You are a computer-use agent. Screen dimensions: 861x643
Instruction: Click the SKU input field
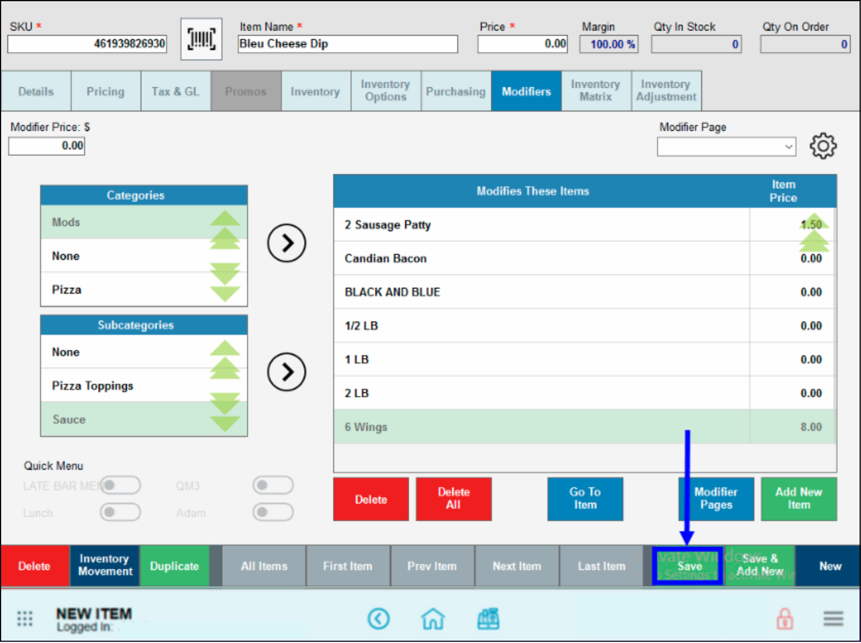[x=87, y=44]
